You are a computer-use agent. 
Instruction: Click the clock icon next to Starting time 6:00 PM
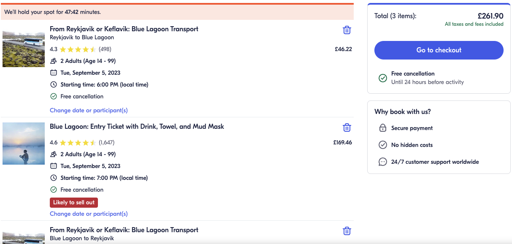click(x=54, y=84)
